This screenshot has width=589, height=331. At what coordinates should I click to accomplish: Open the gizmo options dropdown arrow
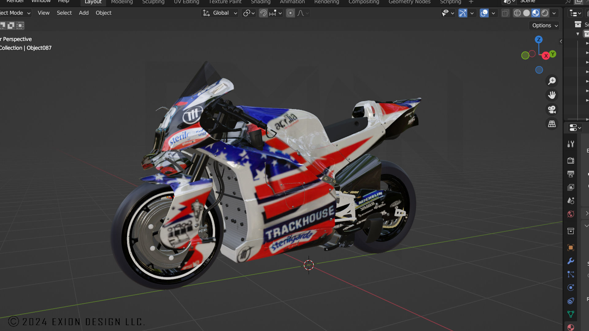[x=472, y=13]
